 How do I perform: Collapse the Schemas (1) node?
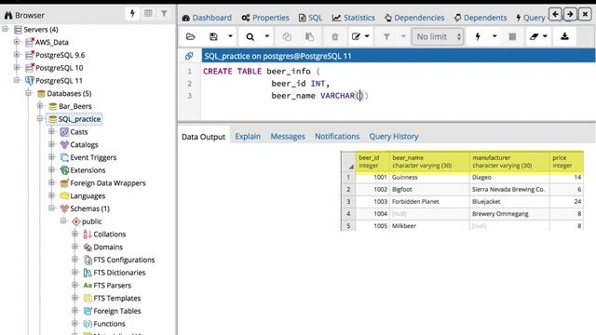(x=52, y=208)
